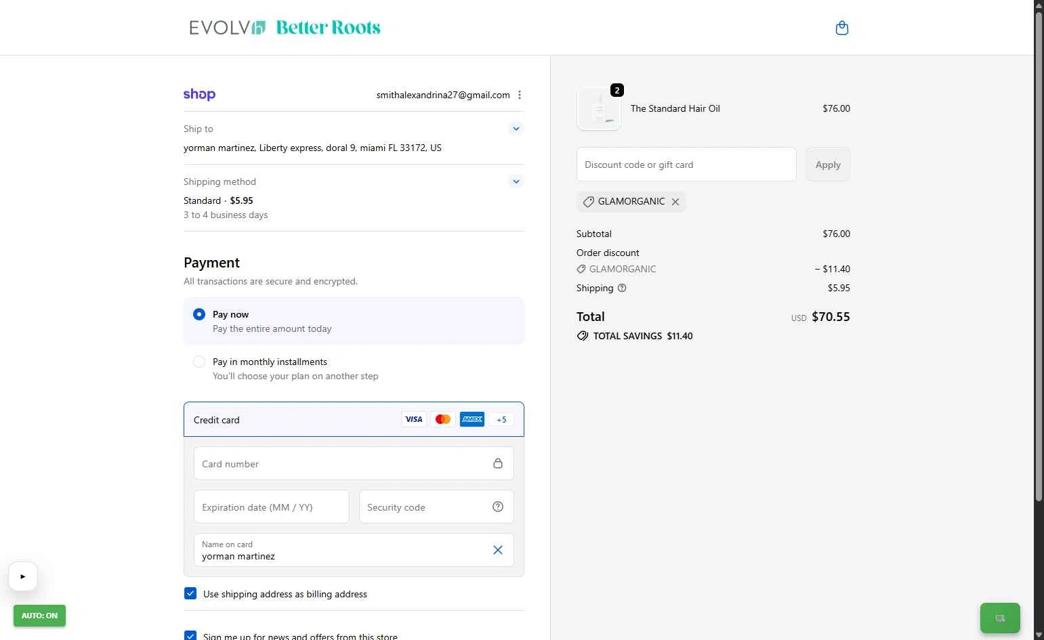Click the EVOLVh Better Roots logo
The height and width of the screenshot is (640, 1044).
[x=285, y=28]
